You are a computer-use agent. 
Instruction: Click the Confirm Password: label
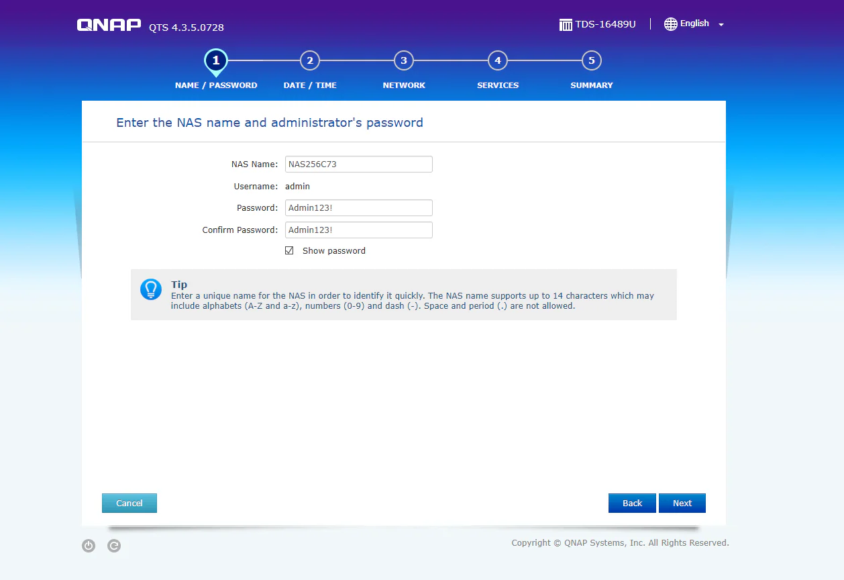tap(240, 230)
